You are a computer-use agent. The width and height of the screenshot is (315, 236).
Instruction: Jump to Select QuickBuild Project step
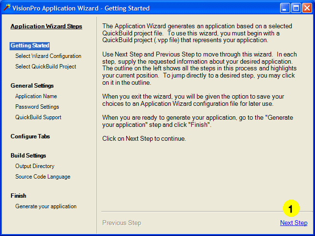pos(45,67)
